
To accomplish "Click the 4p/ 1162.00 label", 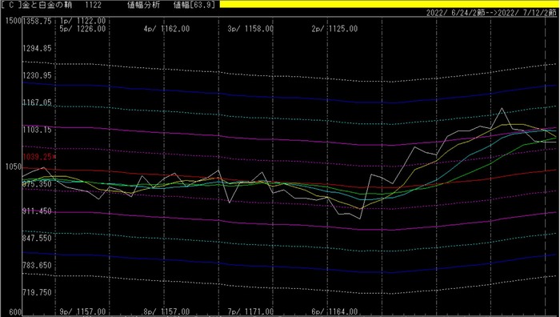I will 166,29.
